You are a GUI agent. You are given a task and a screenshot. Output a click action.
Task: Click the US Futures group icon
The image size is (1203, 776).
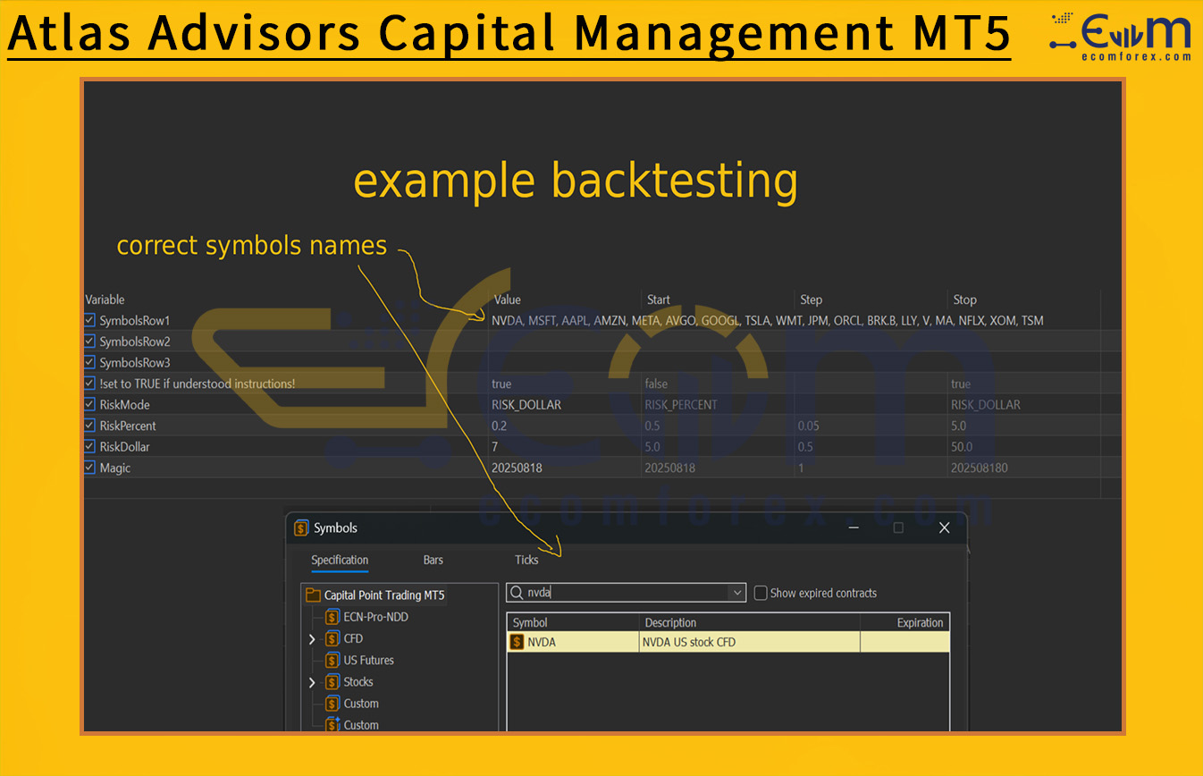pyautogui.click(x=332, y=660)
